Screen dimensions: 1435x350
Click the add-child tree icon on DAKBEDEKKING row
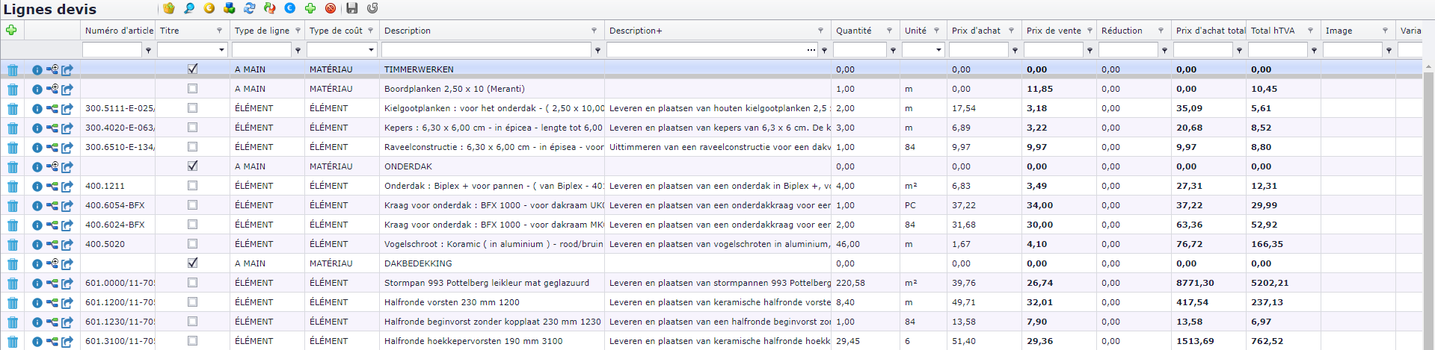(52, 263)
